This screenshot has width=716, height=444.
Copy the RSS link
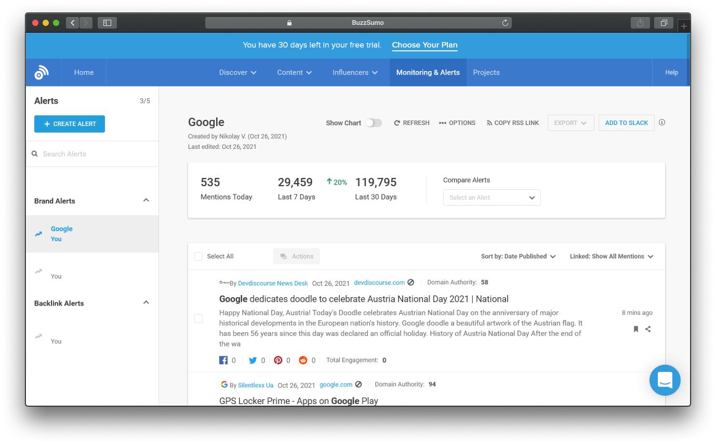[x=513, y=123]
